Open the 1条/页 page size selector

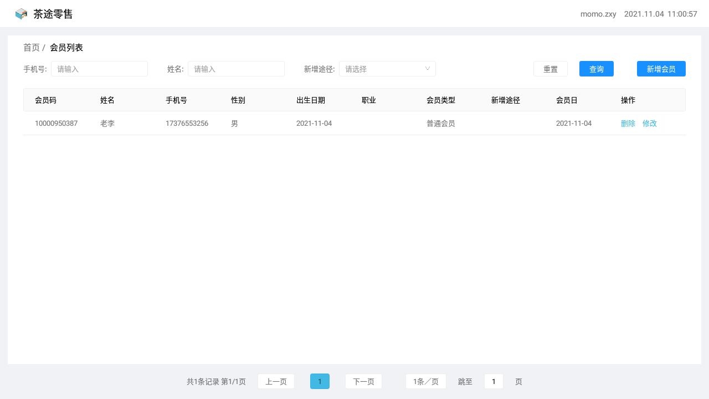(x=425, y=381)
